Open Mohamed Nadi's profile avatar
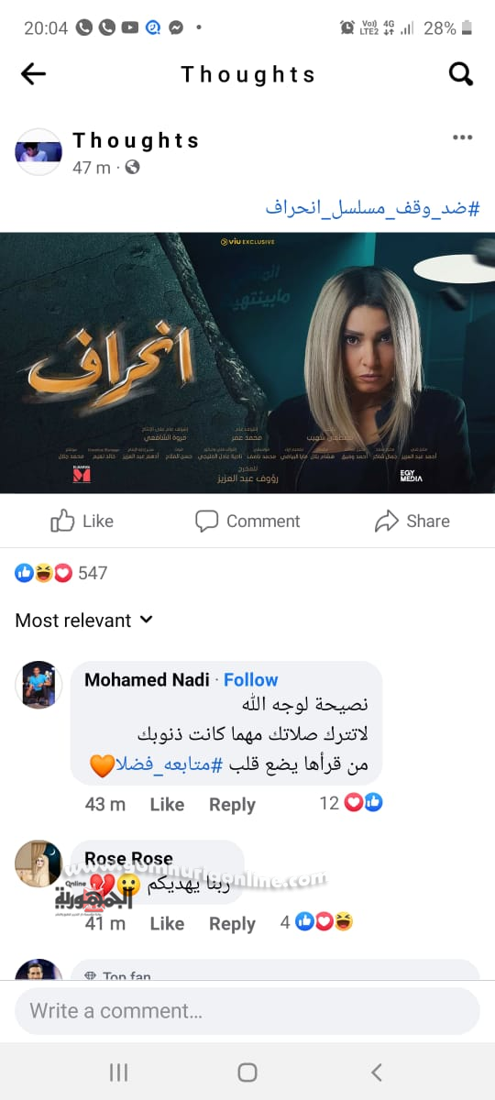Viewport: 495px width, 1100px height. point(38,684)
